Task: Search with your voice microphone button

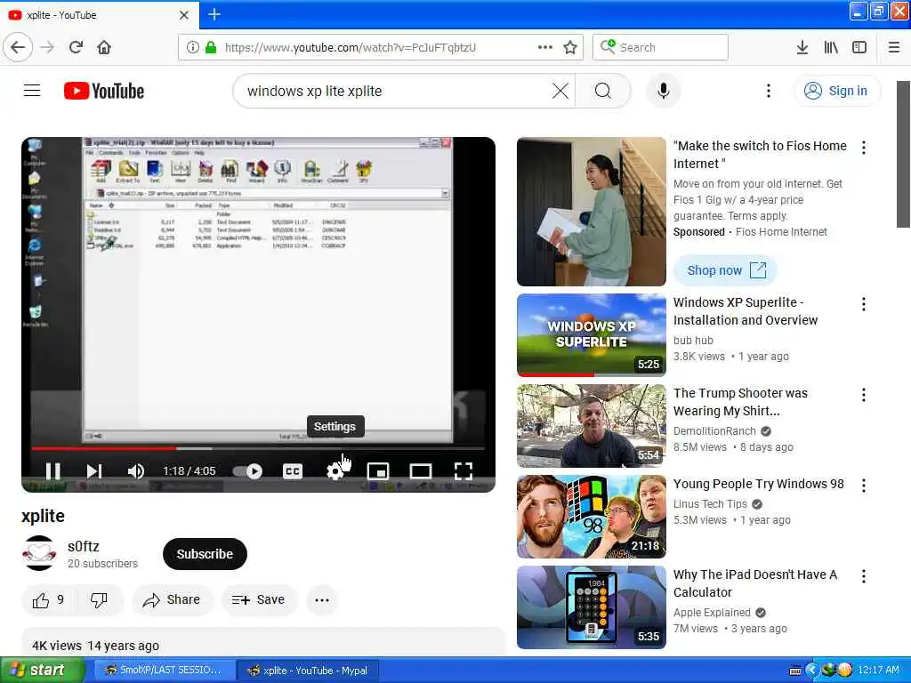Action: point(664,91)
